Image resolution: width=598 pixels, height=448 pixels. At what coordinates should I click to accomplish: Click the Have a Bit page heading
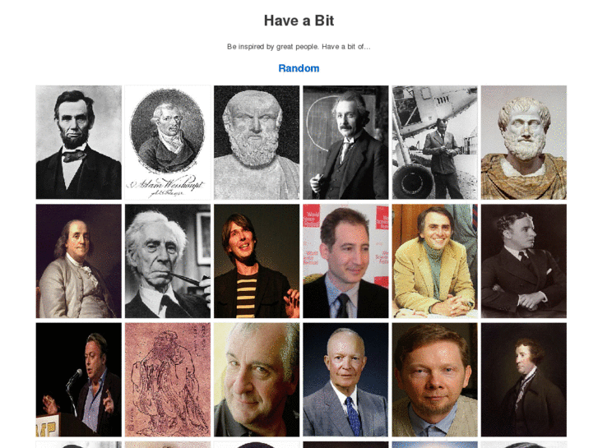299,21
